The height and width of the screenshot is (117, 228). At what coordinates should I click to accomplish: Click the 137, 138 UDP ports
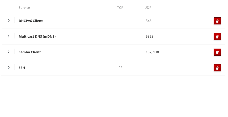(152, 52)
